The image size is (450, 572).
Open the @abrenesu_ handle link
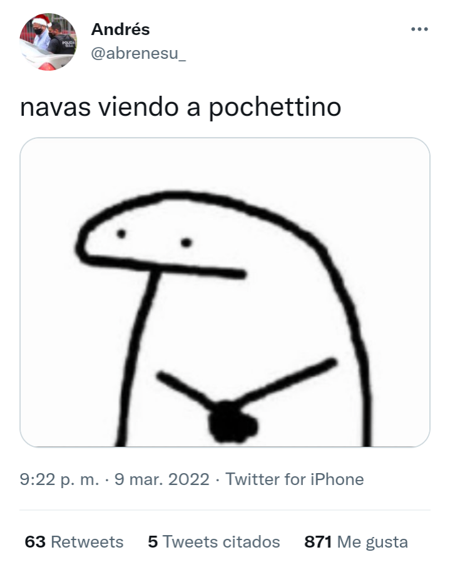(138, 53)
